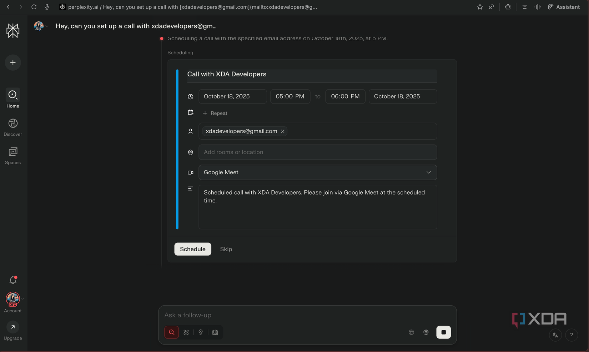
Task: Change the end date October 18, 2025
Action: [x=403, y=96]
